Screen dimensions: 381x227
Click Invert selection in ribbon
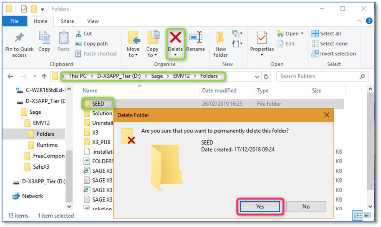(x=333, y=54)
